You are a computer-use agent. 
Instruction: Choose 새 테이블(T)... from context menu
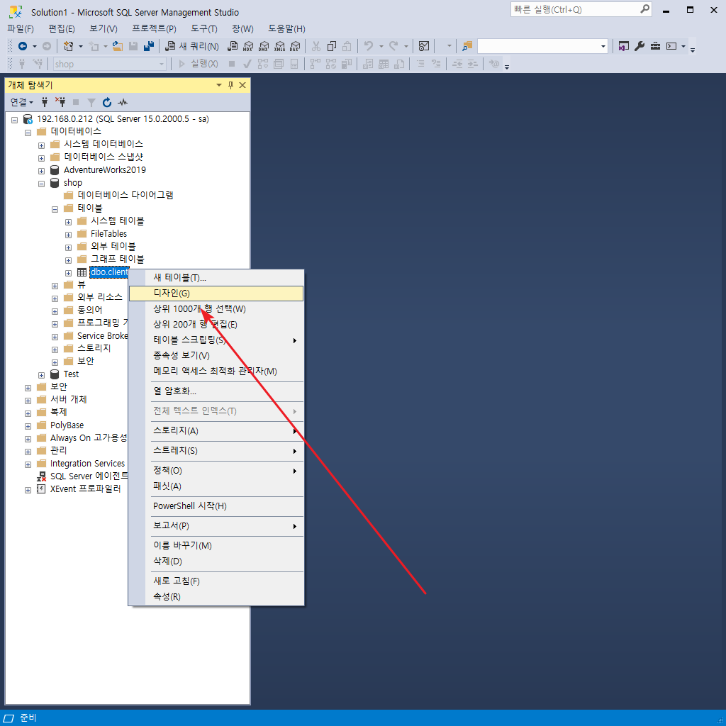pos(216,278)
